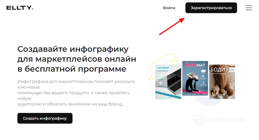Click Создать инфографику button

[45, 118]
